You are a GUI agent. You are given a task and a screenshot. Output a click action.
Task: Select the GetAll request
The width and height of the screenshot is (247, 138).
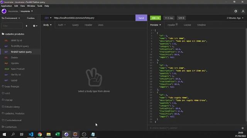coord(20,80)
